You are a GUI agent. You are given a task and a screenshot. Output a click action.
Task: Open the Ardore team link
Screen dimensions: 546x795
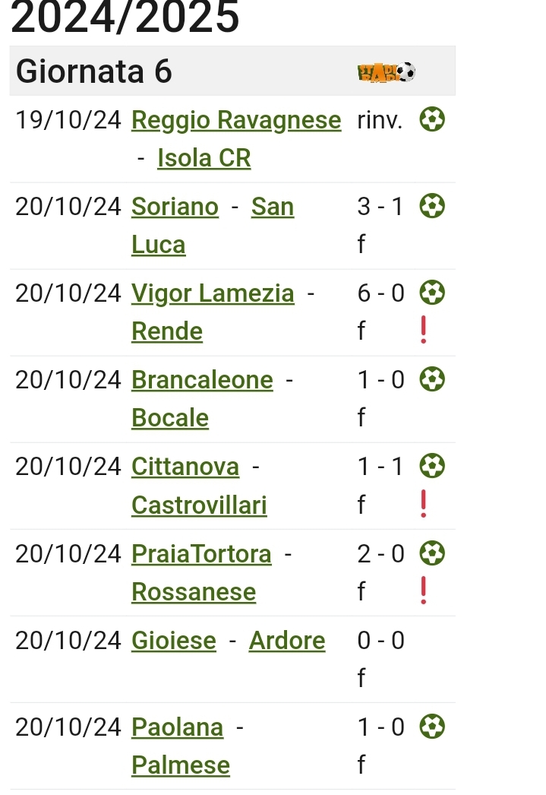coord(287,641)
